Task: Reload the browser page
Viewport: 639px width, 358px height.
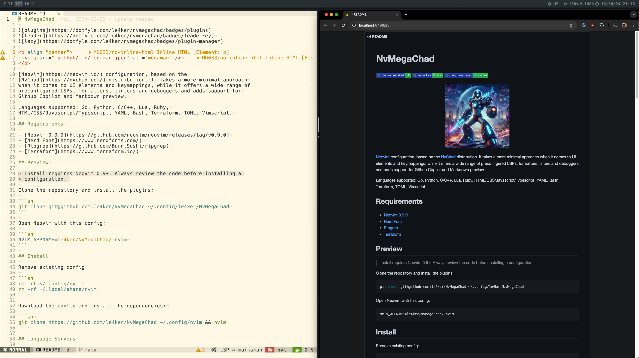Action: click(x=343, y=25)
